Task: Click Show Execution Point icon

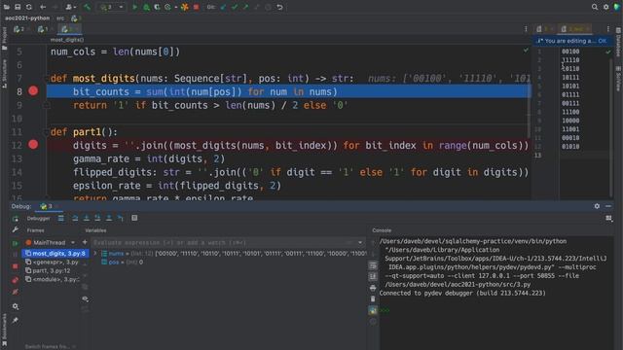Action: 60,218
